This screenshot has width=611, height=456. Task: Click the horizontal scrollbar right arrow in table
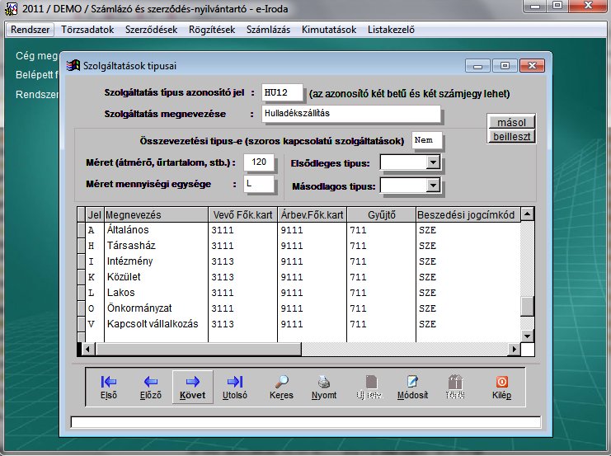(515, 350)
